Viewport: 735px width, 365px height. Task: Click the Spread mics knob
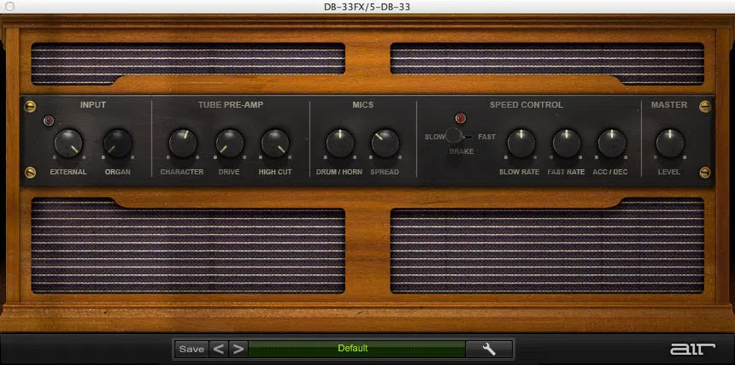[385, 143]
